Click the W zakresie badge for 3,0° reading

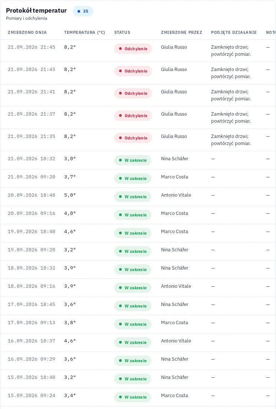[133, 160]
